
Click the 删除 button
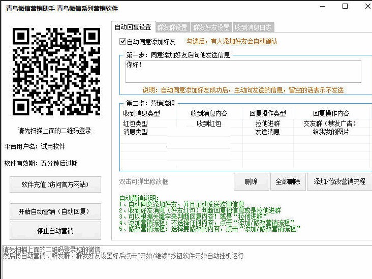tap(251, 182)
